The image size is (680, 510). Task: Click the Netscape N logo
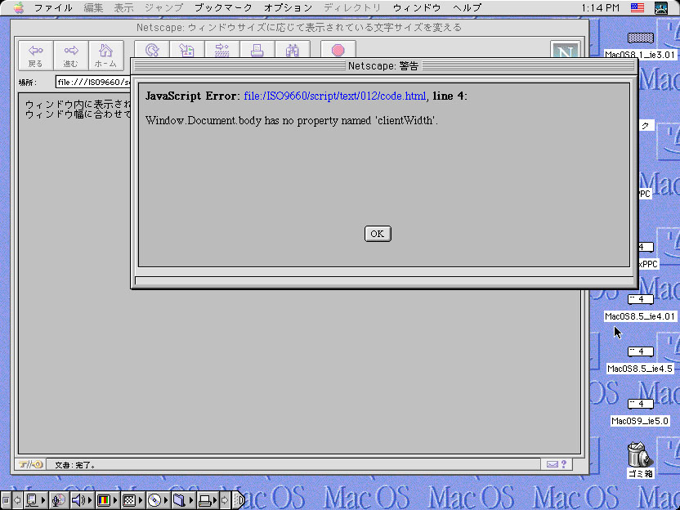coord(565,50)
